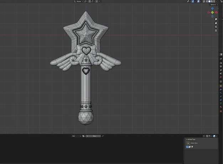Open the properties editor type selector
The image size is (223, 164).
pyautogui.click(x=221, y=54)
